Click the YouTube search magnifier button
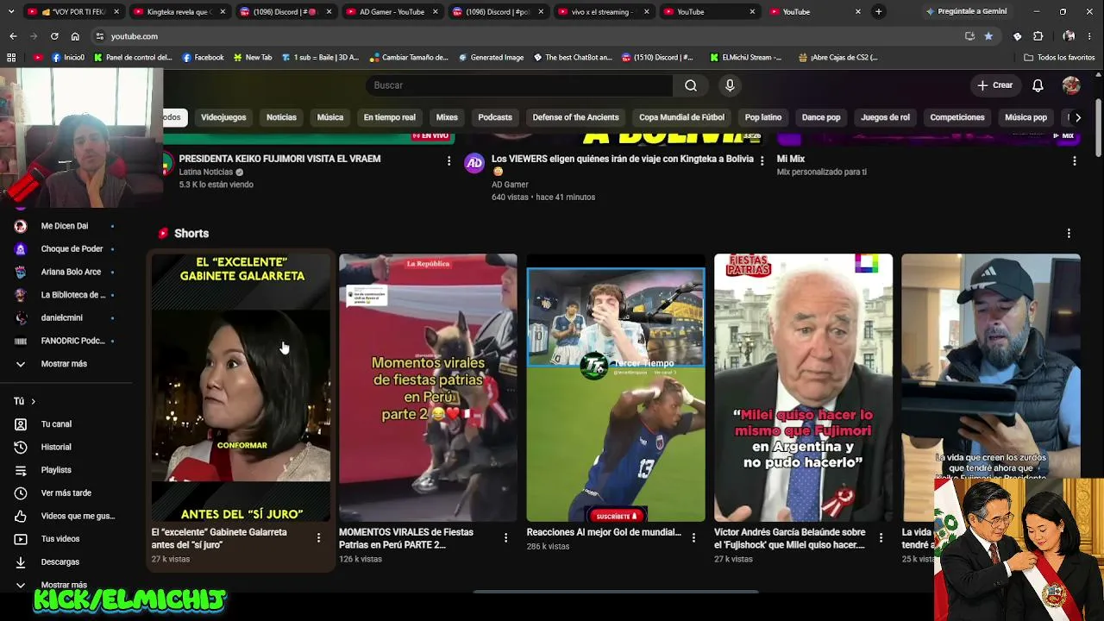1104x621 pixels. (691, 85)
